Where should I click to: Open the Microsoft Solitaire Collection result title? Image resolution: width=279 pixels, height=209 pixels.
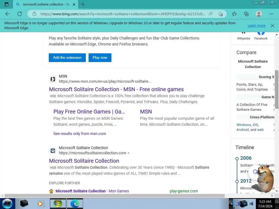pos(84,161)
